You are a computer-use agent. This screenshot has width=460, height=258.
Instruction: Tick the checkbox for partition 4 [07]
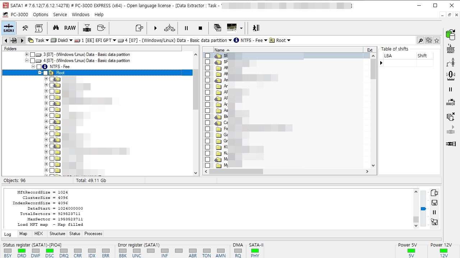click(x=32, y=61)
